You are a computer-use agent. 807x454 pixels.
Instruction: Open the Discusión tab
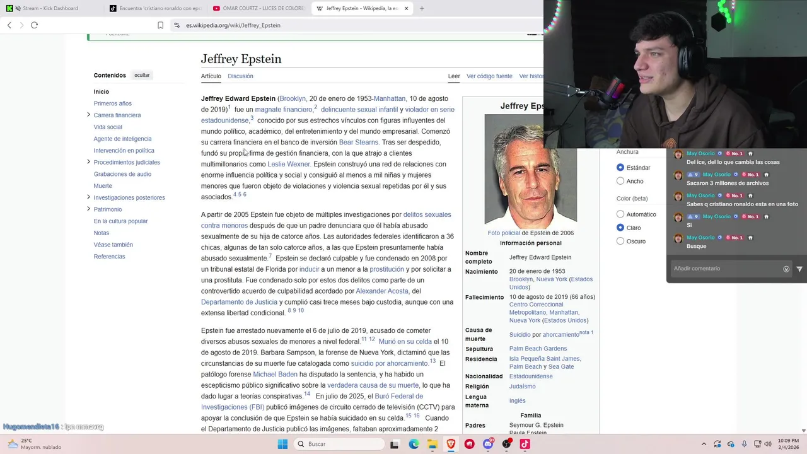click(240, 76)
